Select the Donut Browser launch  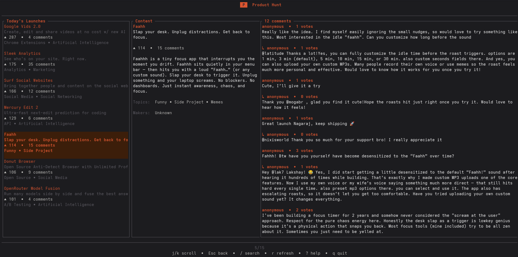(20, 161)
